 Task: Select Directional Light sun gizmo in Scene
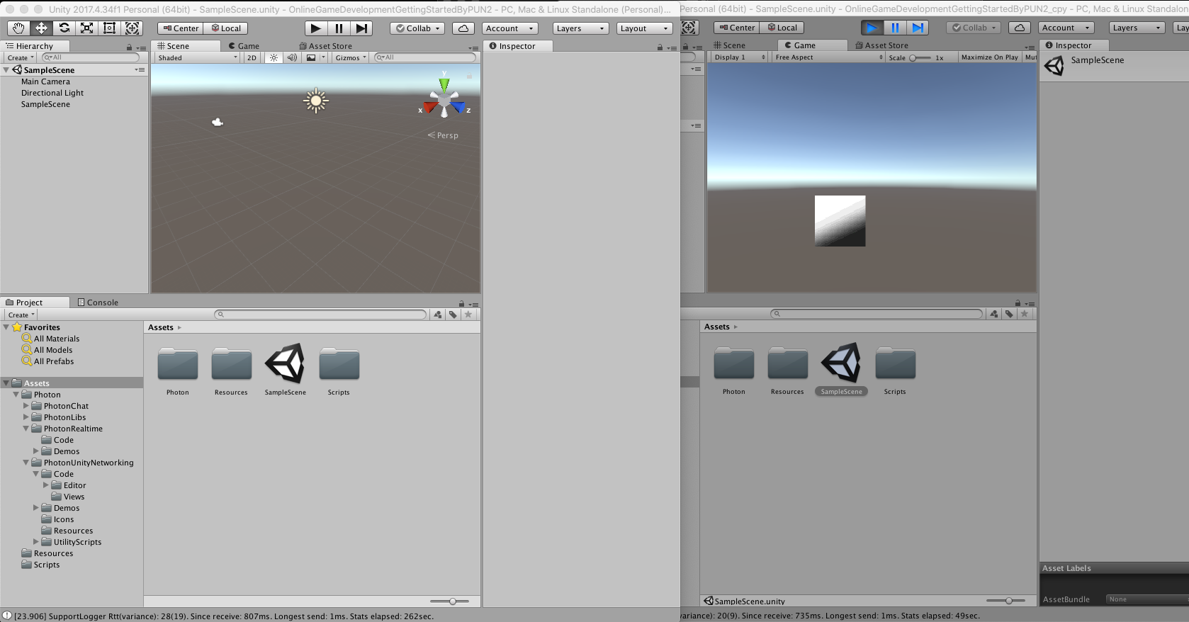(316, 101)
